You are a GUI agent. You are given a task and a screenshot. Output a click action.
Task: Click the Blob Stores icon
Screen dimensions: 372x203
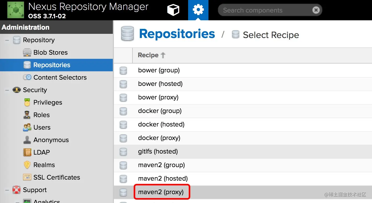tap(27, 53)
